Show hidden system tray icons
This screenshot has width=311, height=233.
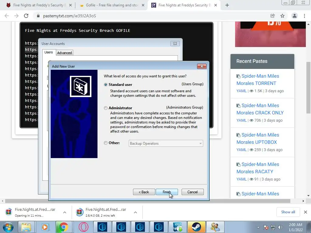[258, 227]
